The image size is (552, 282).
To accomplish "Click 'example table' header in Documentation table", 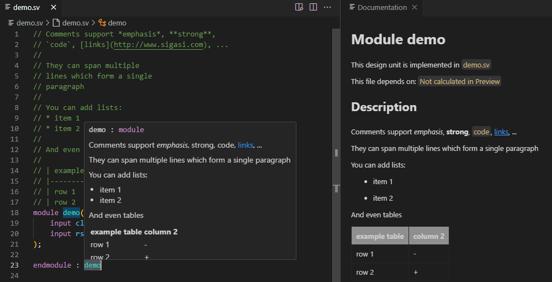I will click(x=380, y=236).
